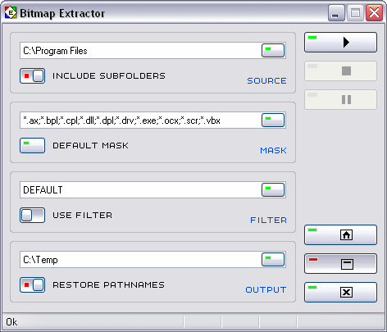This screenshot has width=387, height=332.
Task: Click into the file mask text field
Action: click(140, 121)
